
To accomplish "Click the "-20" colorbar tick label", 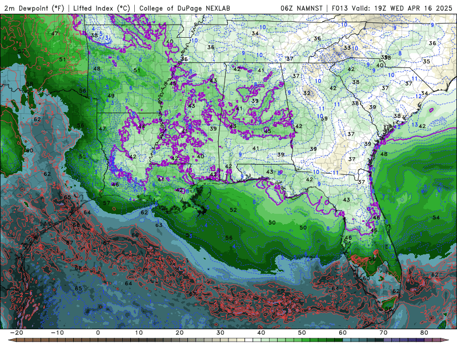I will tap(17, 333).
